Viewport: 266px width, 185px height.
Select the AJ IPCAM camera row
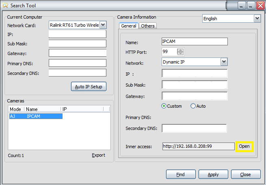[x=36, y=116]
